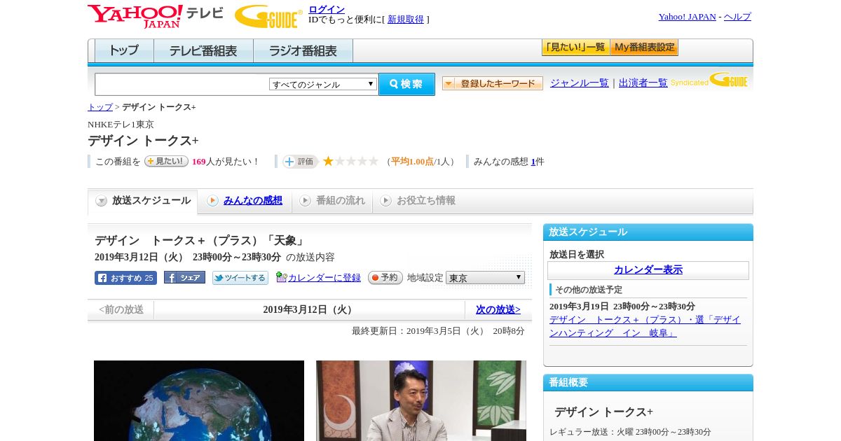The image size is (841, 441).
Task: Open the 出演者一覧 link
Action: coord(643,83)
